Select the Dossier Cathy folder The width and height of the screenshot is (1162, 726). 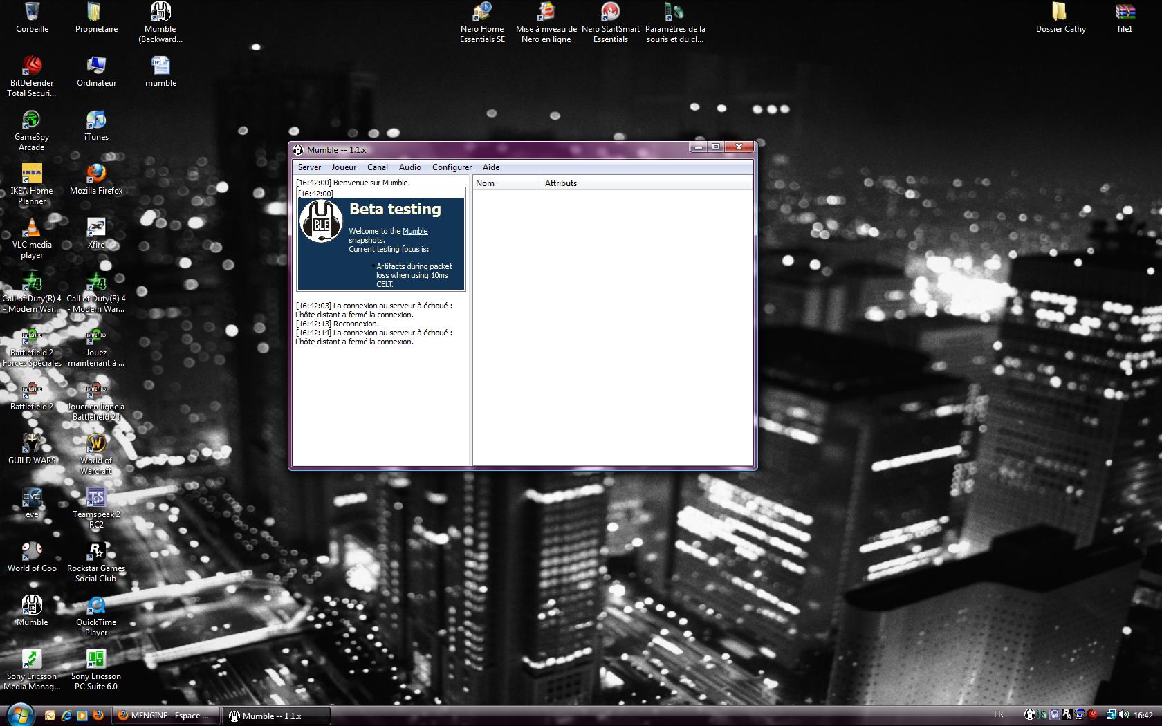[1060, 18]
